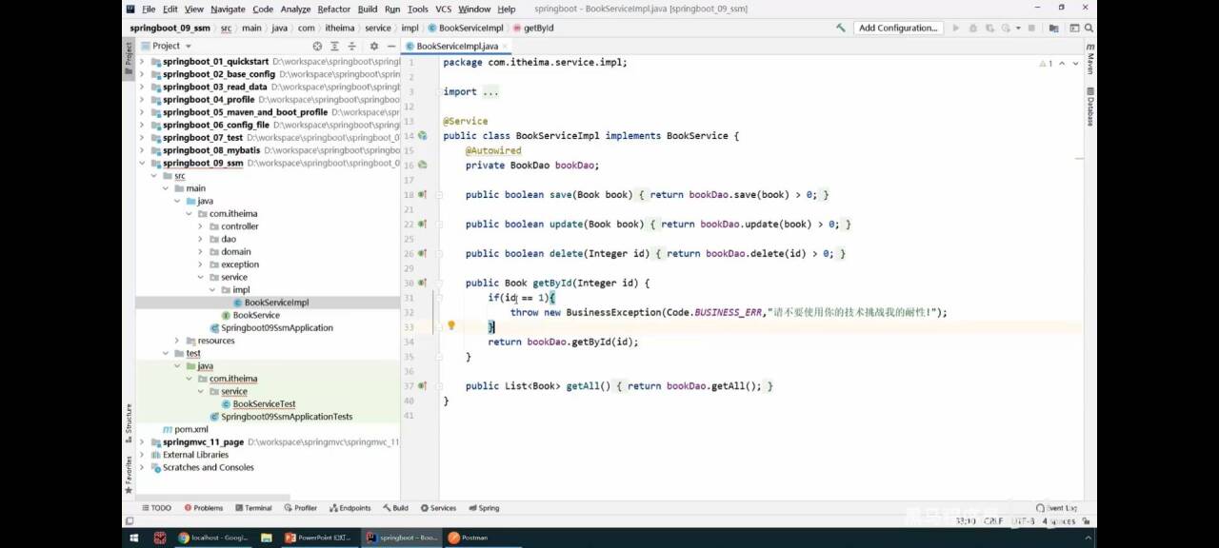
Task: Expand springboot_08_mybatis module
Action: point(143,150)
